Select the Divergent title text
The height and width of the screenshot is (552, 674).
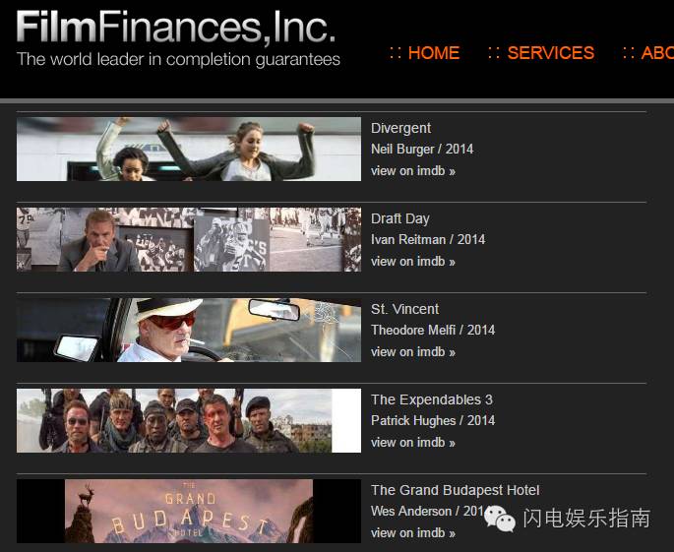click(x=400, y=128)
